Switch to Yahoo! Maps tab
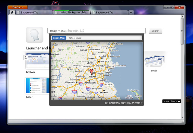Viewport: 193px width, 133px height. [x=75, y=38]
